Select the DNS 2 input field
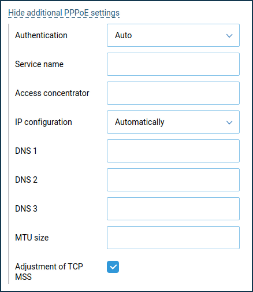Screen dimensions: 253x292 click(x=173, y=180)
